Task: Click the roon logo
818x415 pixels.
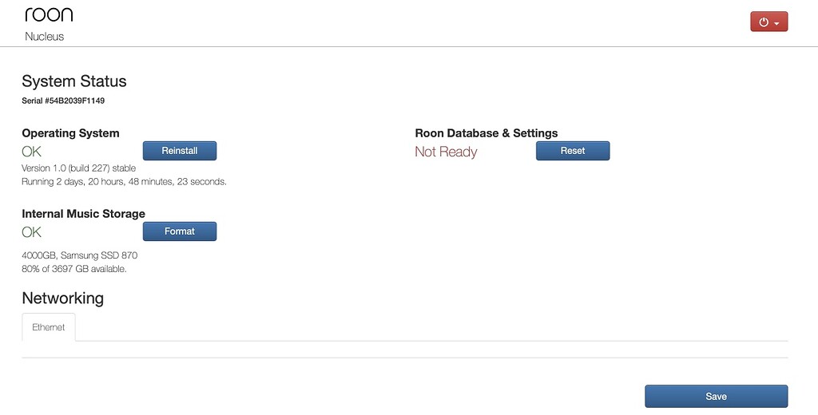Action: pyautogui.click(x=49, y=14)
